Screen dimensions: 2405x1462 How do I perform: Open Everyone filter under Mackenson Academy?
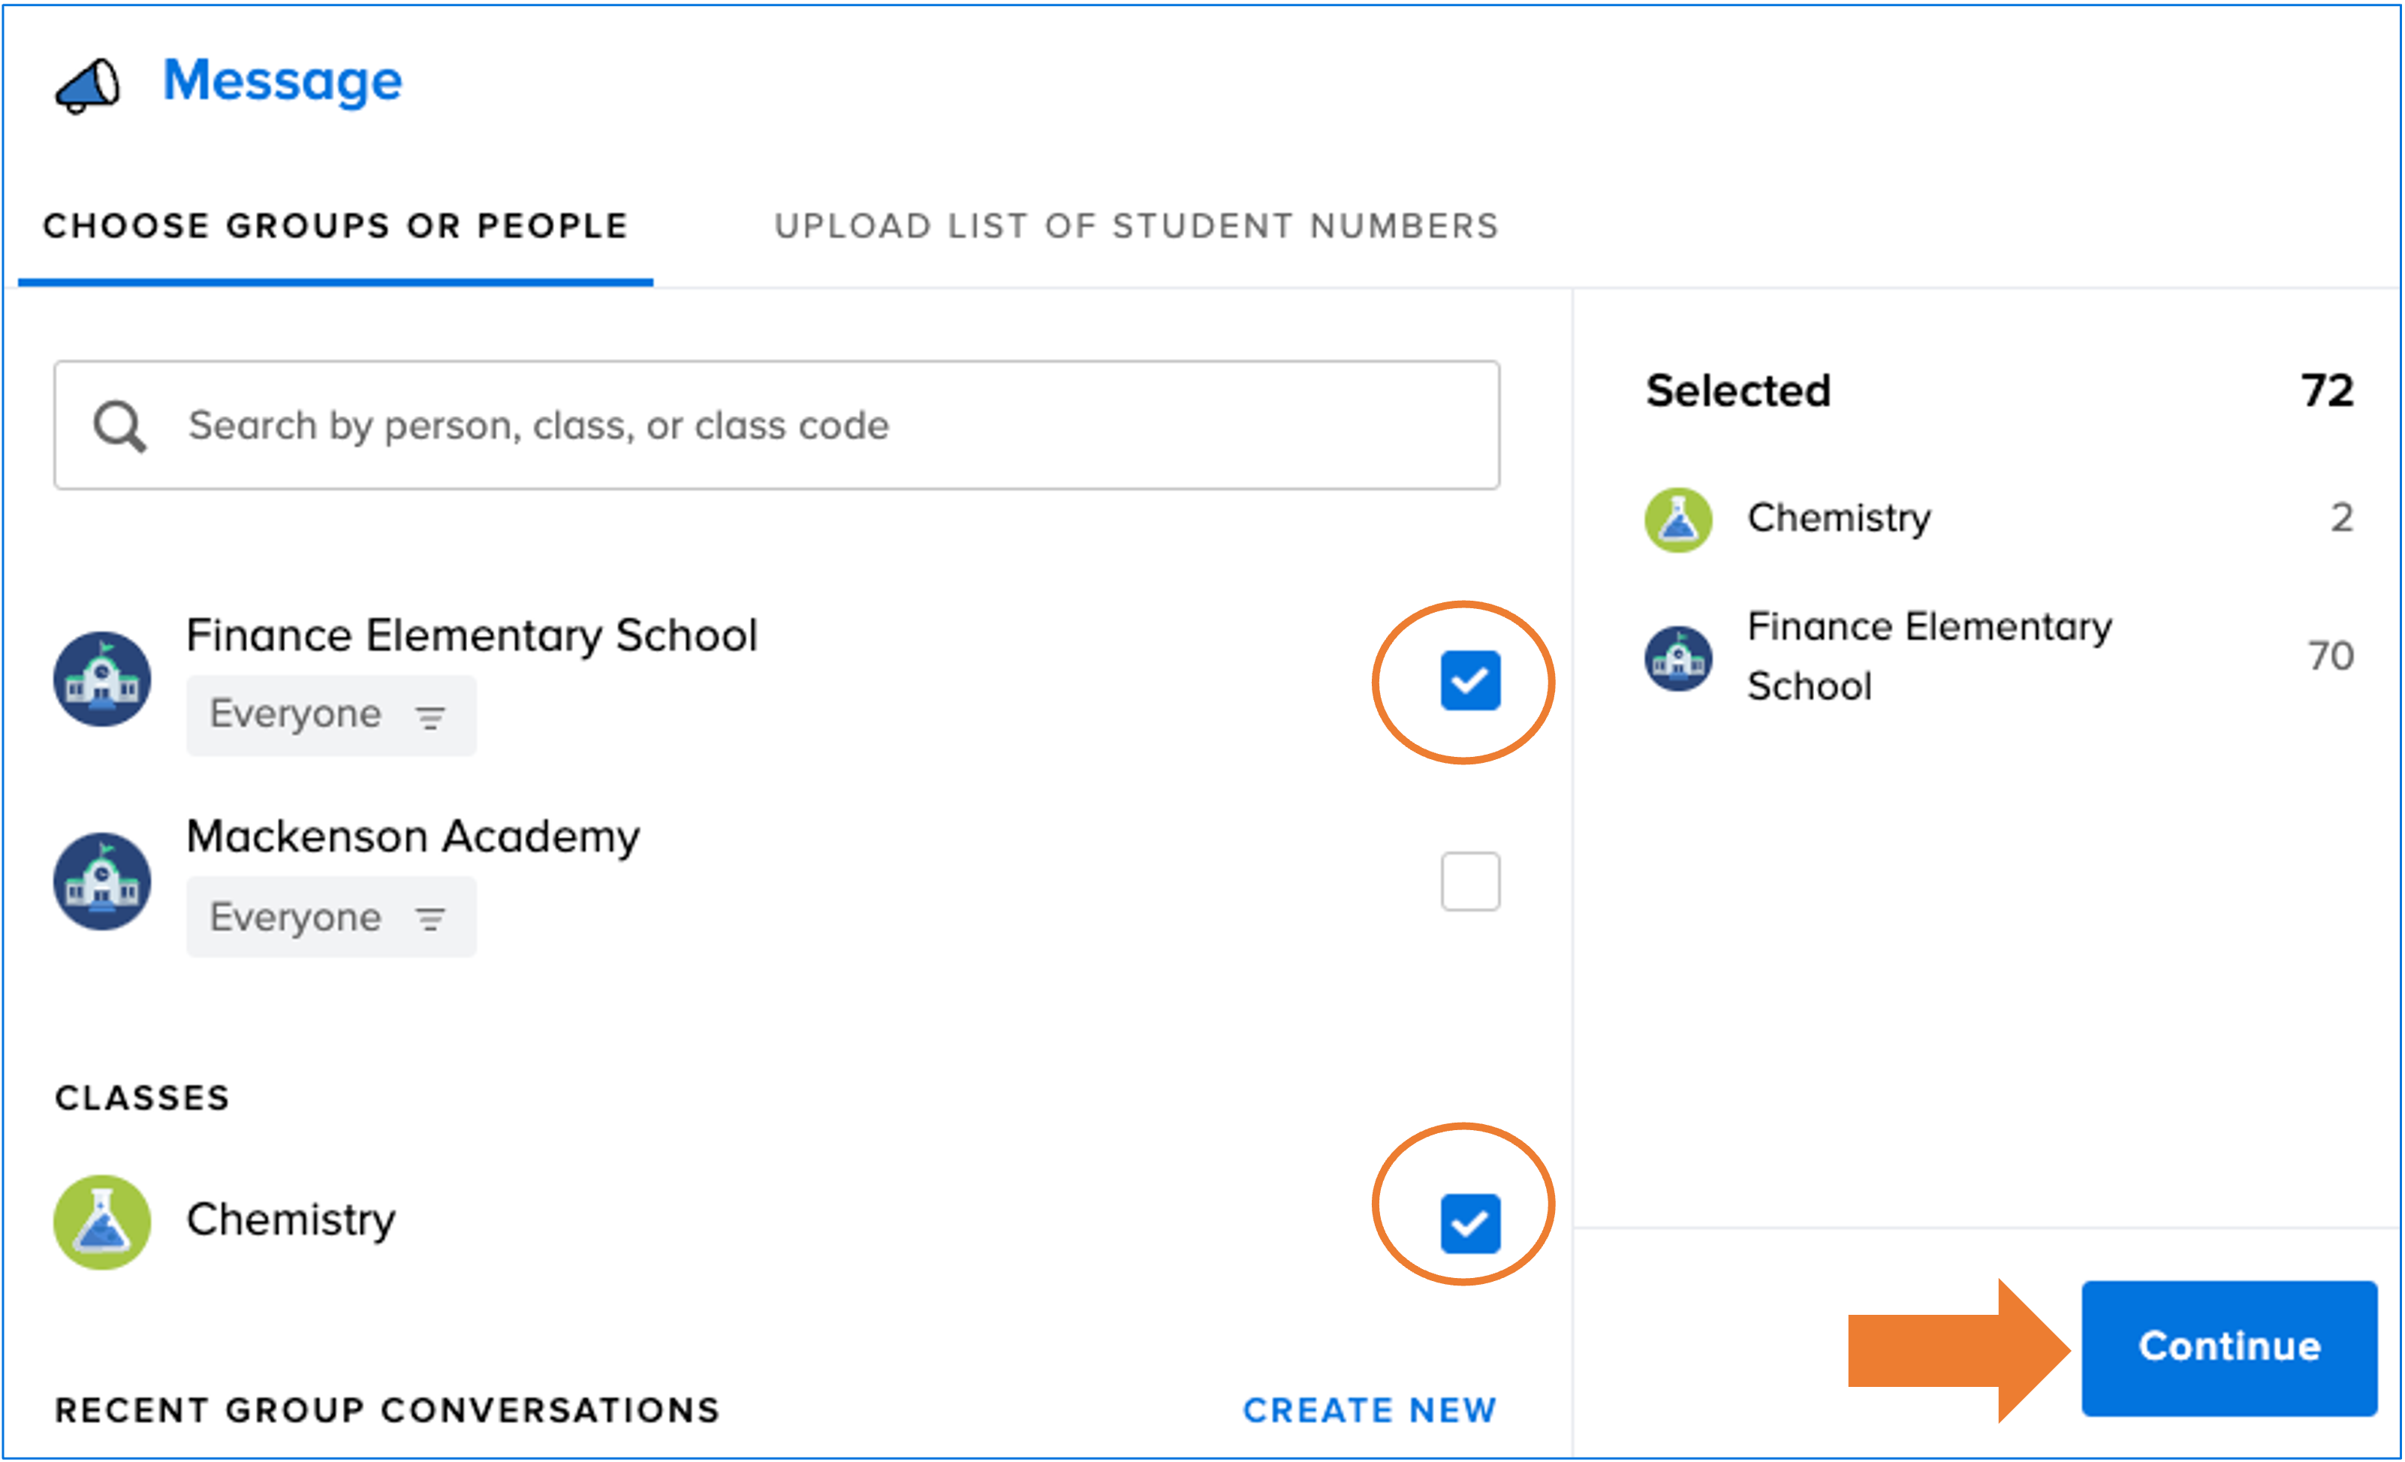[x=331, y=918]
